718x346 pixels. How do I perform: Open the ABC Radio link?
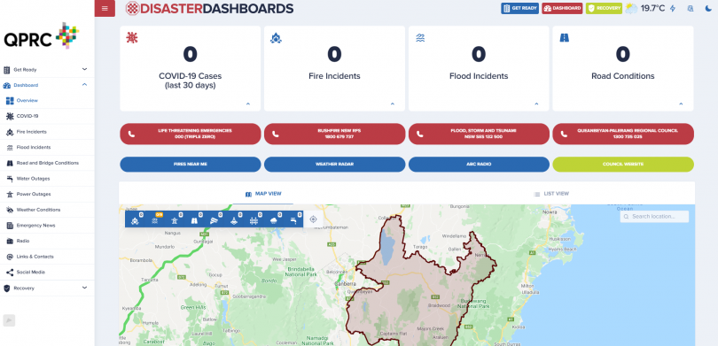click(479, 164)
